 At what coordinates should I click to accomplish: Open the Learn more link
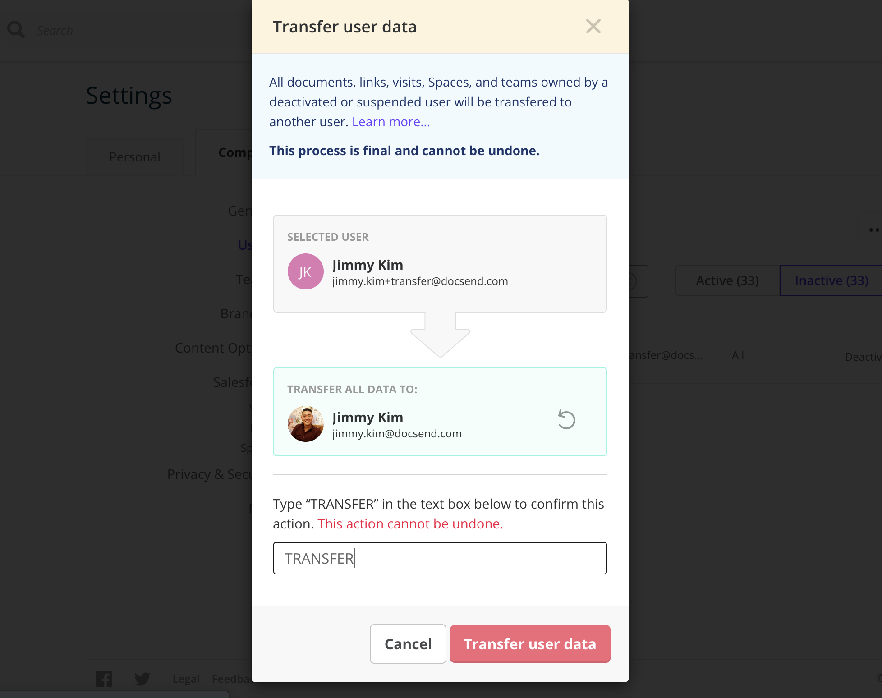click(x=390, y=122)
